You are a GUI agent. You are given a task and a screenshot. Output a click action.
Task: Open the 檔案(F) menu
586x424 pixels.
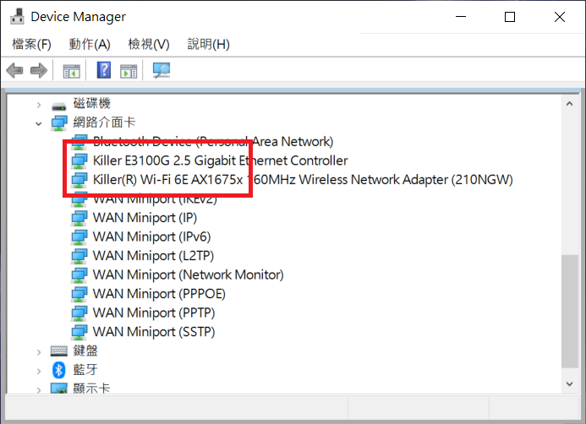[x=31, y=44]
